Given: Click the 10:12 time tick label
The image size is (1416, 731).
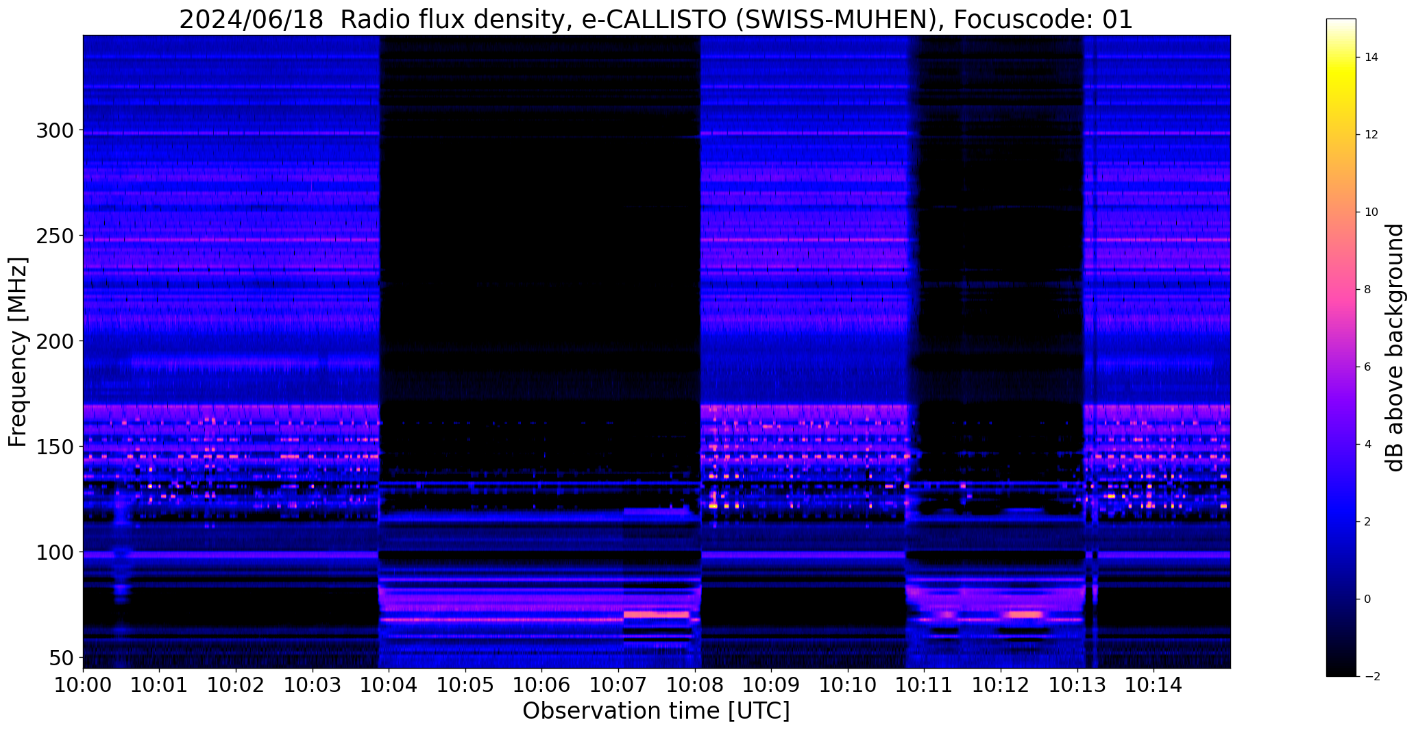Looking at the screenshot, I should tap(1001, 684).
